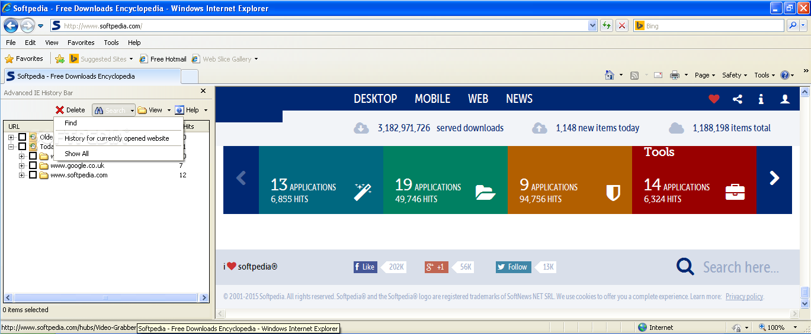Open the Page dropdown menu
Image resolution: width=811 pixels, height=334 pixels.
tap(705, 75)
